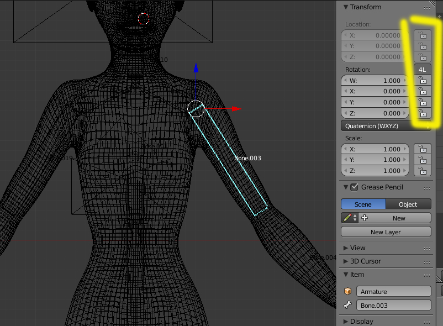443x326 pixels.
Task: Expand the View panel
Action: click(x=357, y=248)
